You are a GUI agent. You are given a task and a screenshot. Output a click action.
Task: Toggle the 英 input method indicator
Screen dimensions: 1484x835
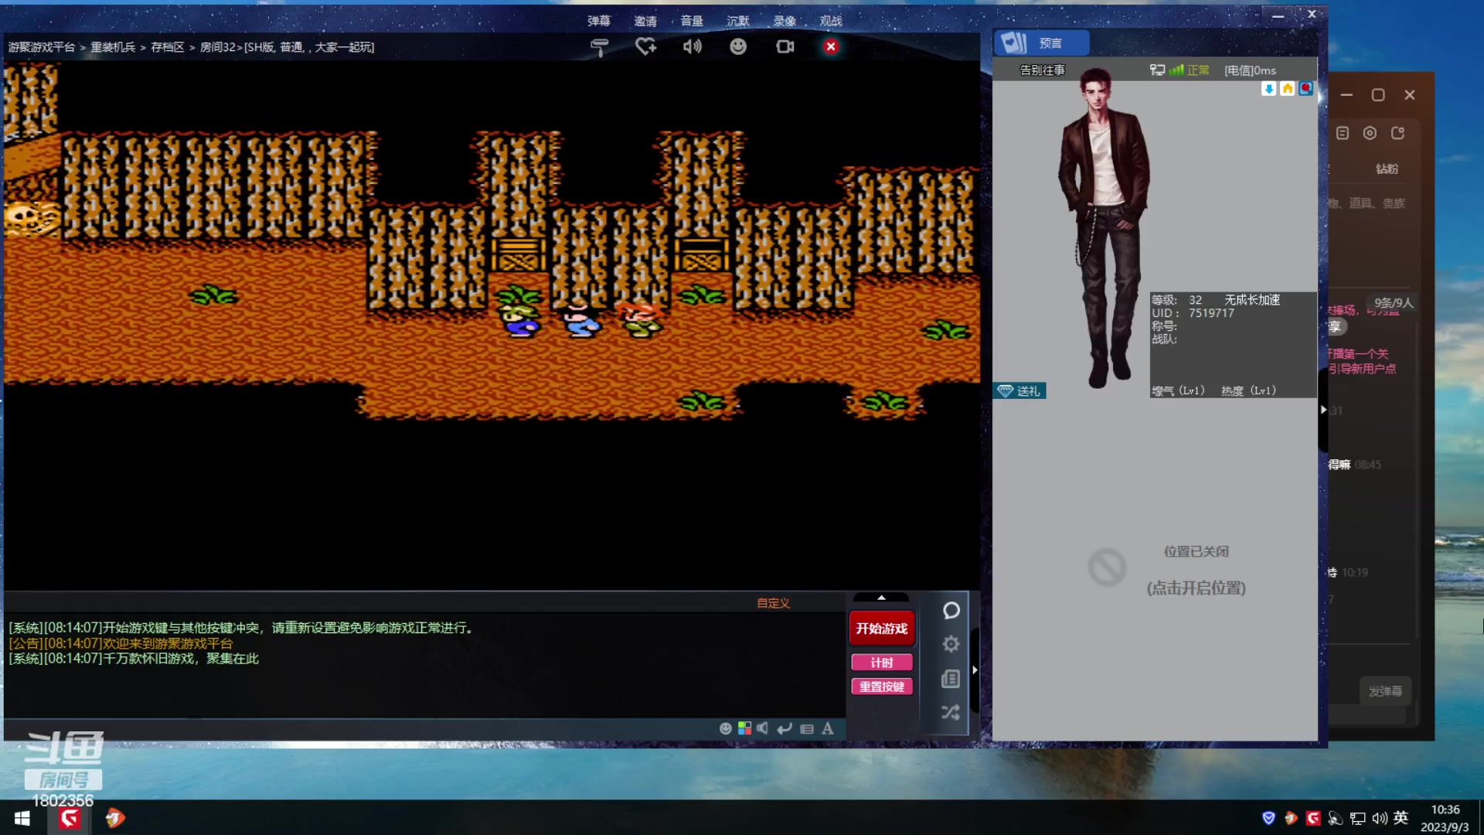point(1401,818)
